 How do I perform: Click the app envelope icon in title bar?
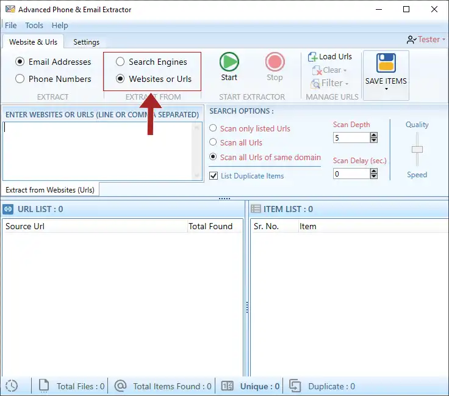pos(10,9)
